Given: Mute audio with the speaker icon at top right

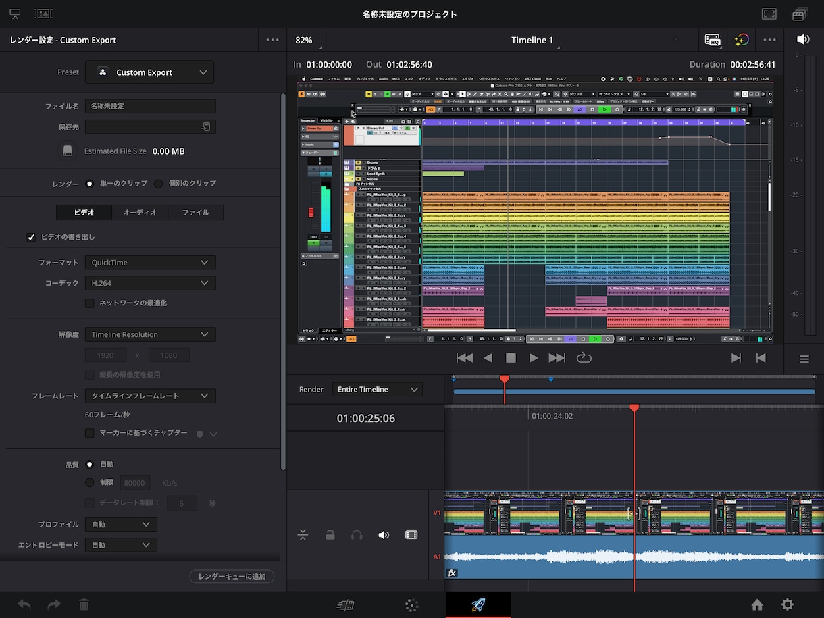Looking at the screenshot, I should tap(803, 40).
